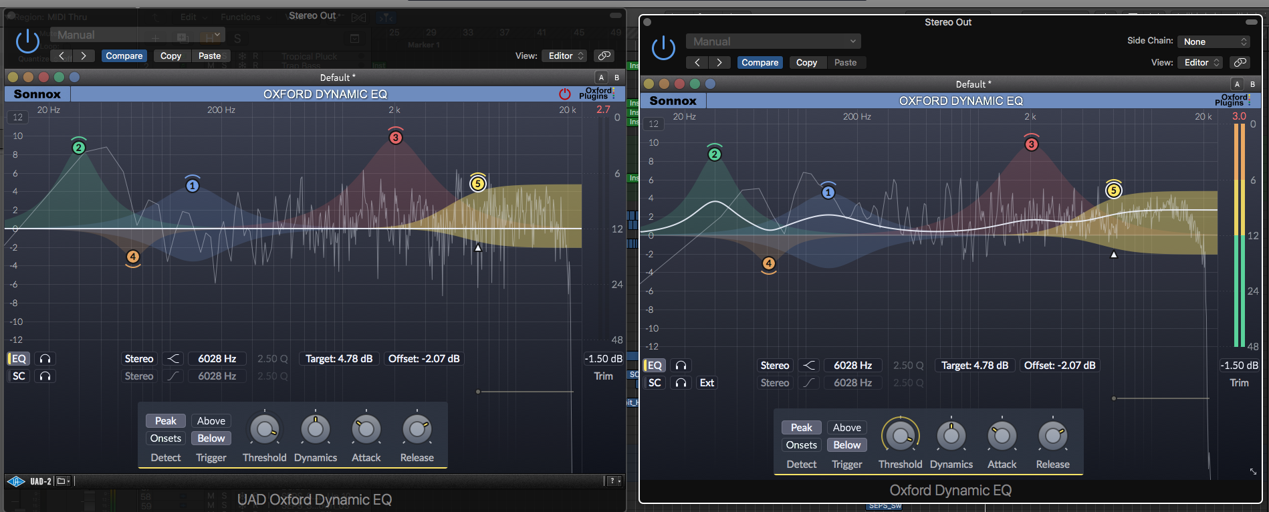Select Peak detect mode in left plugin

[x=166, y=421]
